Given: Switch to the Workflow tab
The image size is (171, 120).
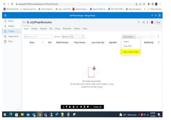Looking at the screenshot, I should pos(77,29).
